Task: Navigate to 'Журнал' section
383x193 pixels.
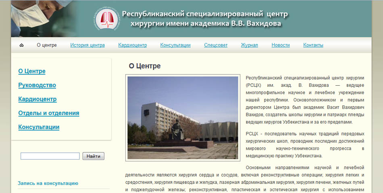Action: (x=249, y=45)
